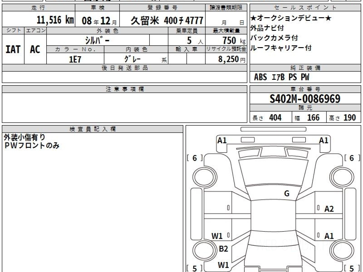Click the chassis number S402M-0086969
Image resolution: width=363 pixels, height=272 pixels.
[x=305, y=99]
